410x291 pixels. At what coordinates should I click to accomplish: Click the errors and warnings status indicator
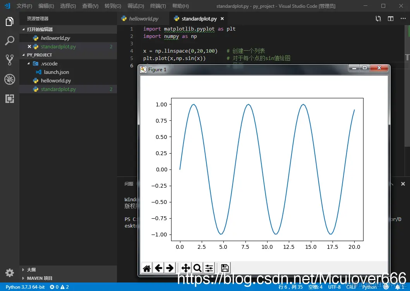coord(59,287)
